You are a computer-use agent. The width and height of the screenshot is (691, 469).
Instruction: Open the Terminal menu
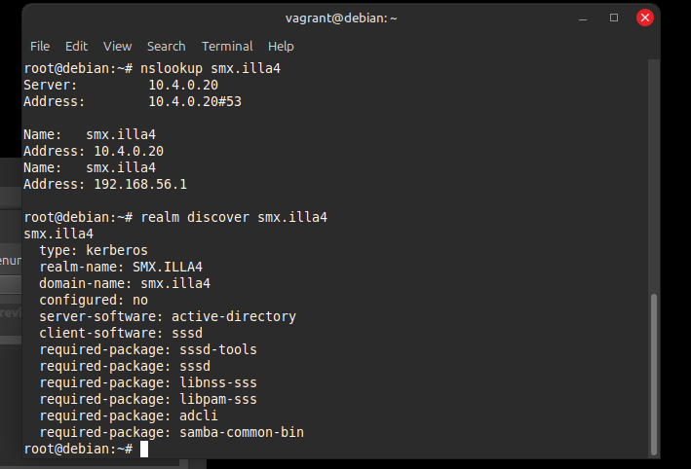[226, 46]
